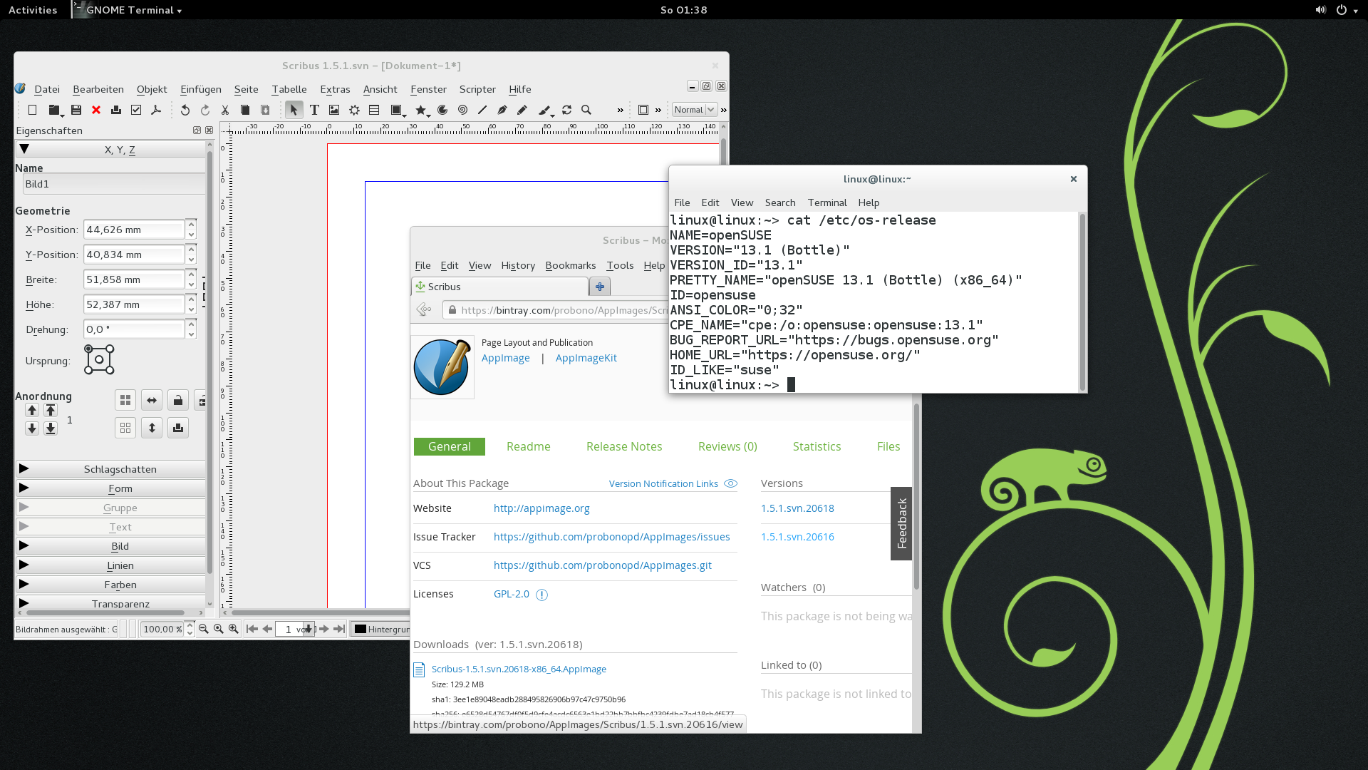1368x770 pixels.
Task: Open the Einfügen menu
Action: 200,89
